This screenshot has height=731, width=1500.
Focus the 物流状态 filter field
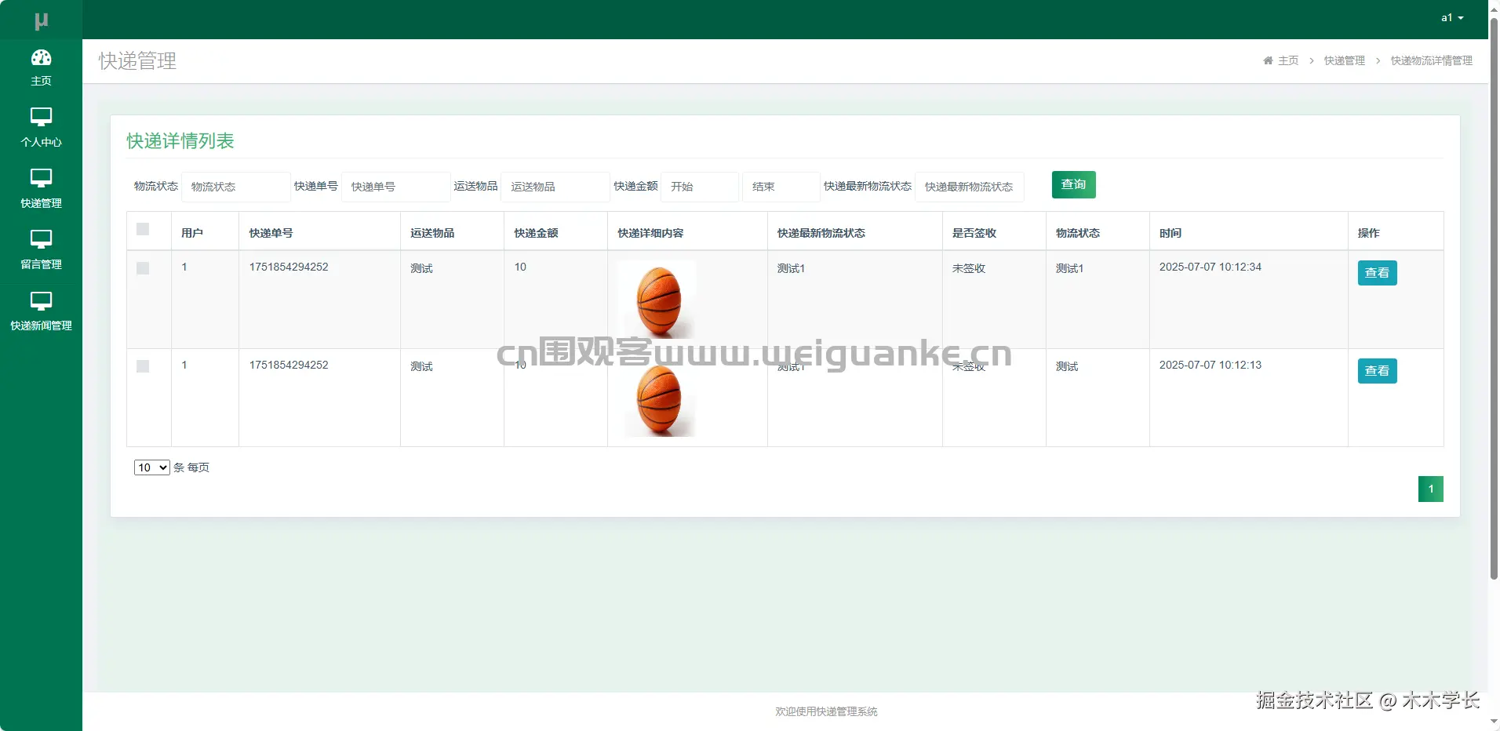pos(235,187)
